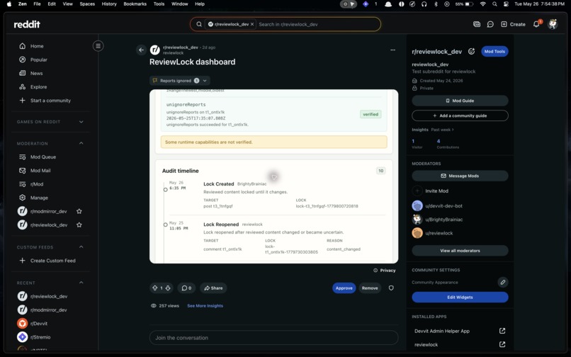Click Edit Widgets button
The width and height of the screenshot is (571, 357).
click(x=460, y=297)
